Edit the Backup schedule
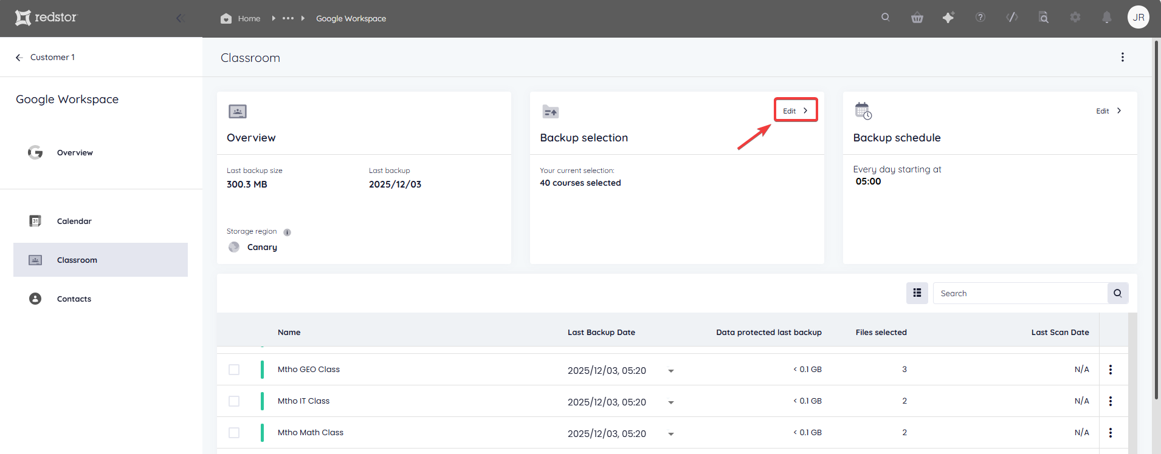The width and height of the screenshot is (1161, 454). click(1109, 110)
